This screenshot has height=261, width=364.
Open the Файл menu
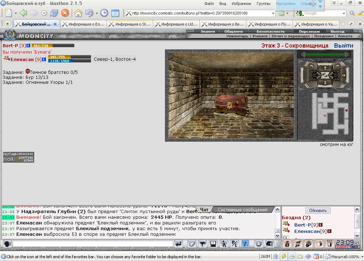pyautogui.click(x=209, y=4)
